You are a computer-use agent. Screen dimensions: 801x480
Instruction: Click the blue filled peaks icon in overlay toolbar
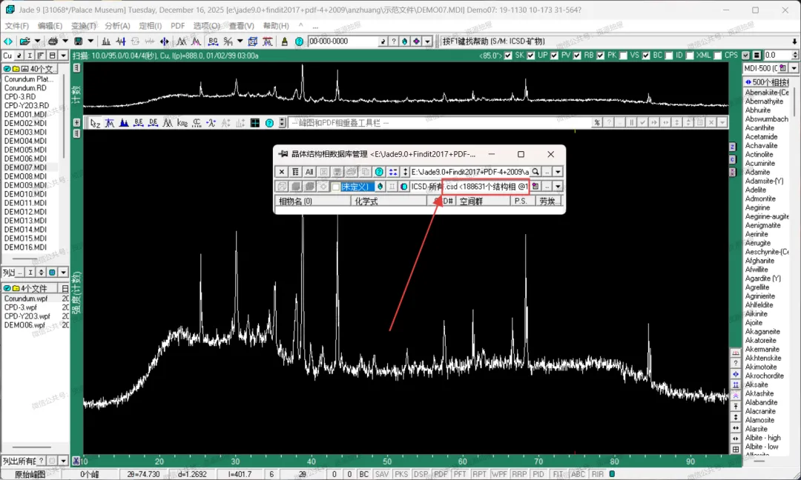pos(124,123)
